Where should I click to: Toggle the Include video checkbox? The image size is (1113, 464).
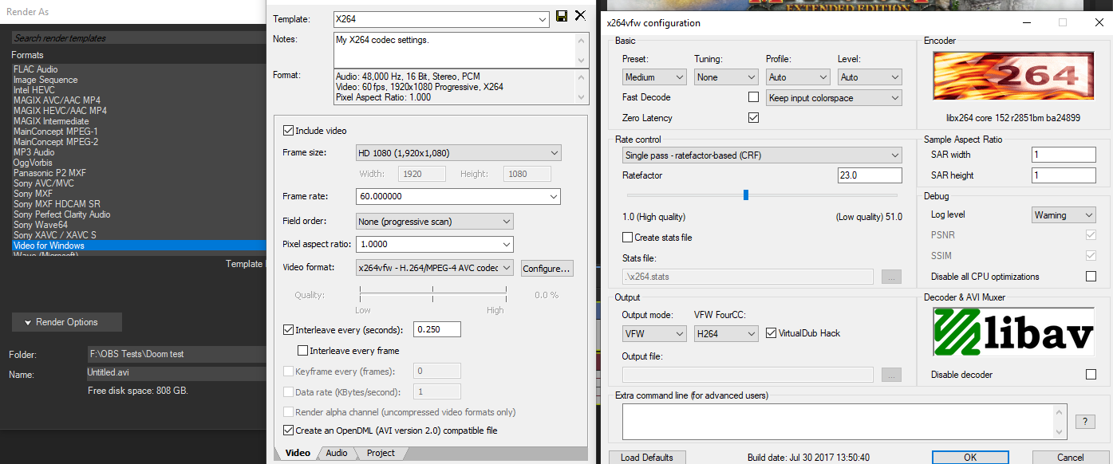click(x=289, y=131)
